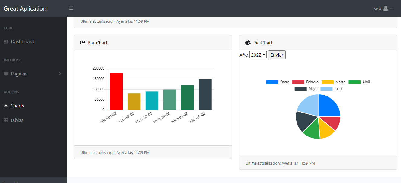The image size is (401, 183).
Task: Click the hamburger sidebar toggle icon
Action: click(71, 8)
